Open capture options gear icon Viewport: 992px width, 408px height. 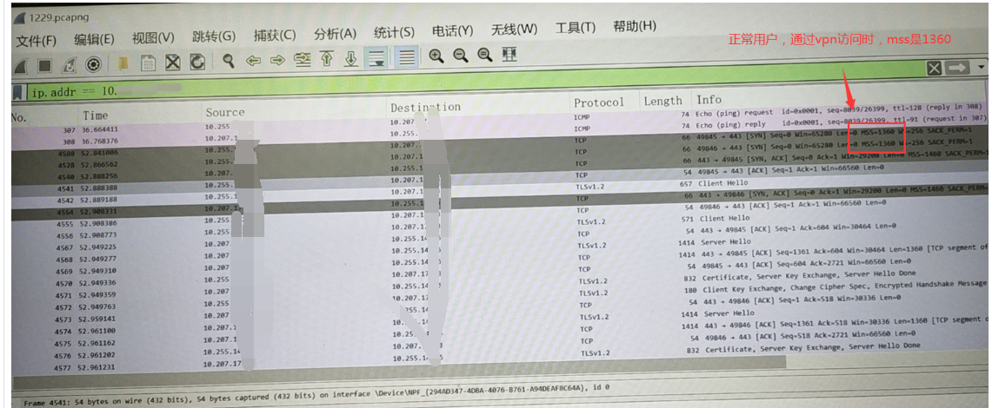[95, 63]
